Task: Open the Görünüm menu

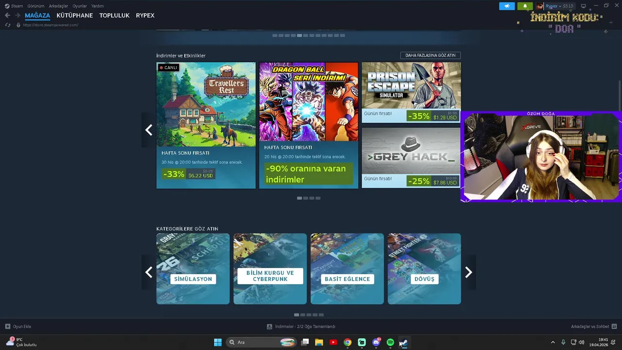Action: tap(36, 6)
